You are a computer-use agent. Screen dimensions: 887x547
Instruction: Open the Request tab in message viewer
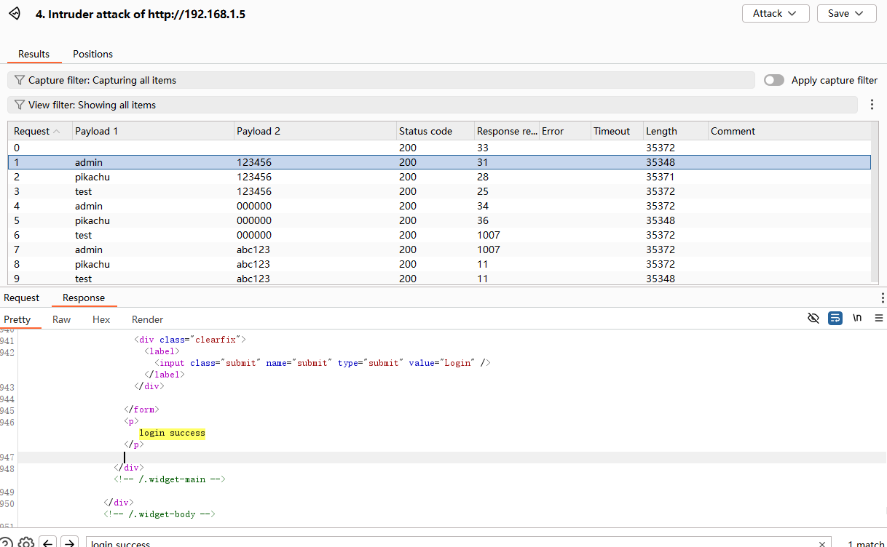pos(22,298)
